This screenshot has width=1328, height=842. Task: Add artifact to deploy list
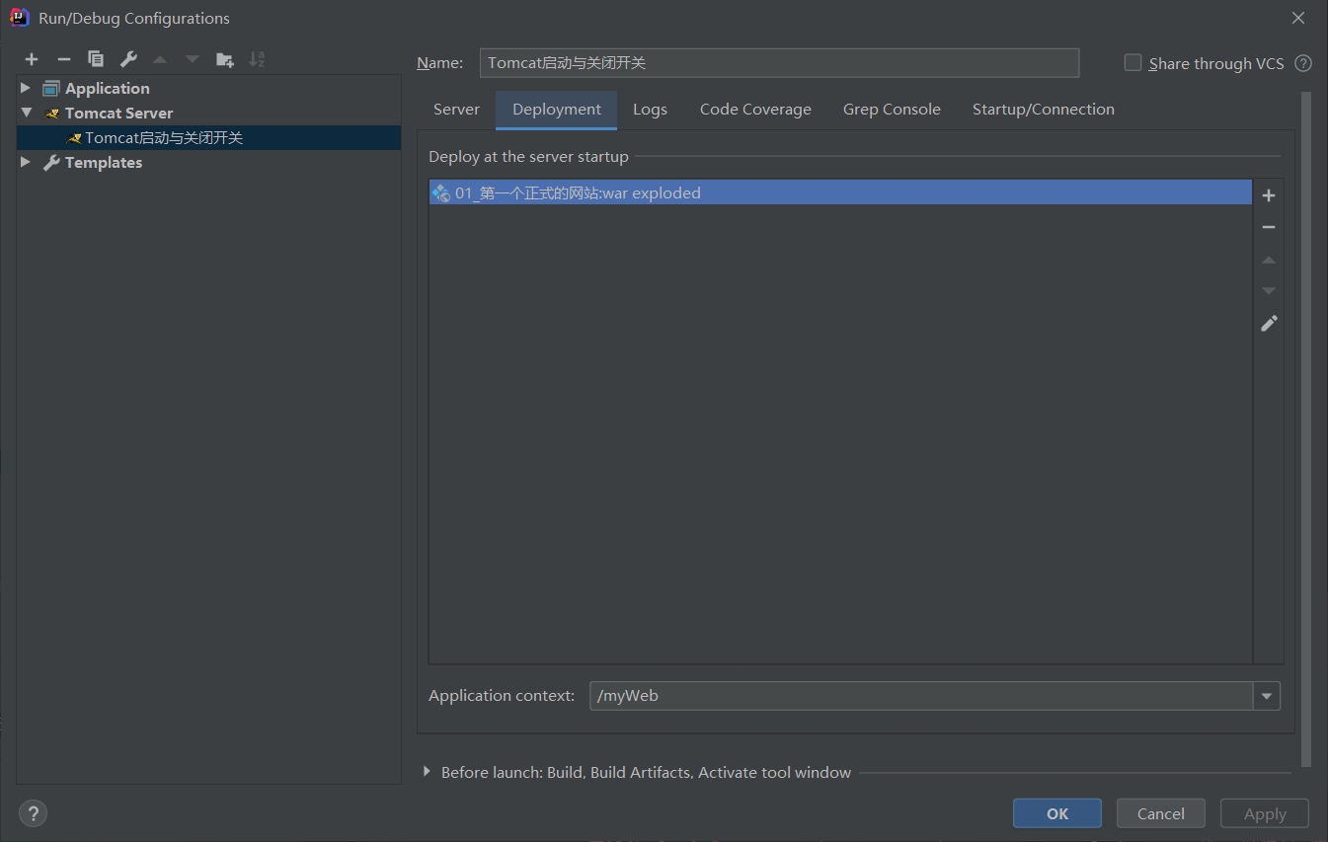pos(1269,195)
